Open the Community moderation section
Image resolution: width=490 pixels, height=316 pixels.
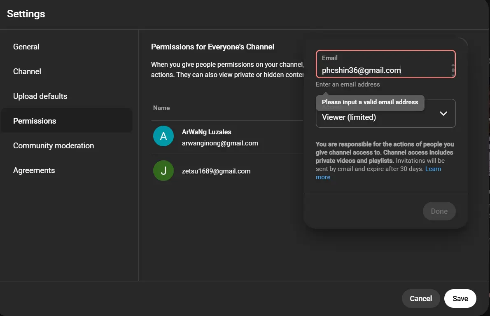[54, 146]
